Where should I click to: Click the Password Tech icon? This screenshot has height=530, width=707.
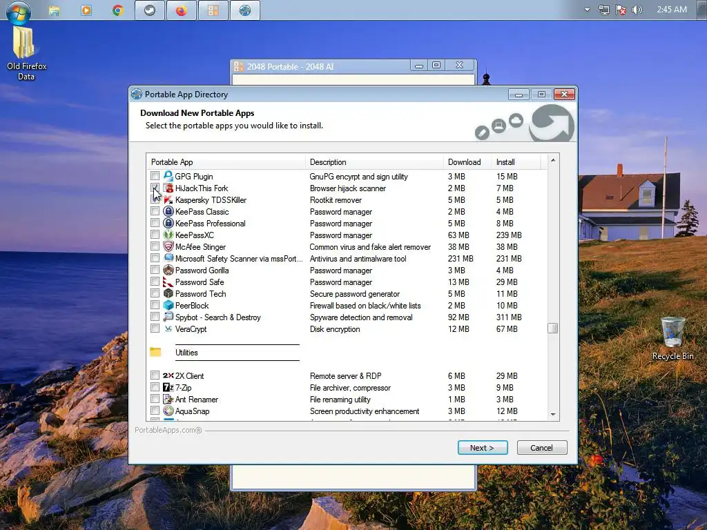coord(168,293)
